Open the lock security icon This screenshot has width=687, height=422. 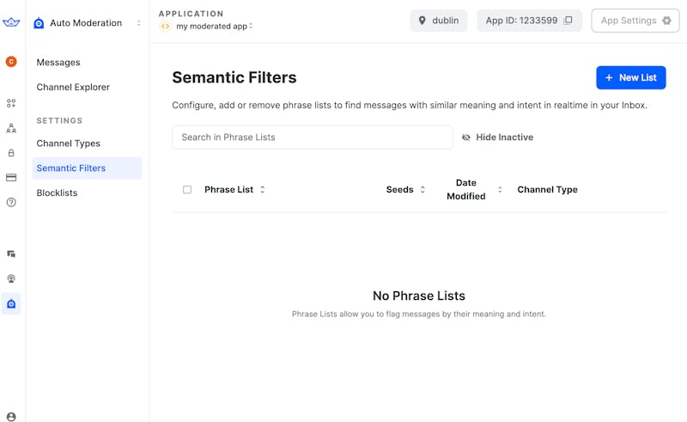click(x=11, y=153)
